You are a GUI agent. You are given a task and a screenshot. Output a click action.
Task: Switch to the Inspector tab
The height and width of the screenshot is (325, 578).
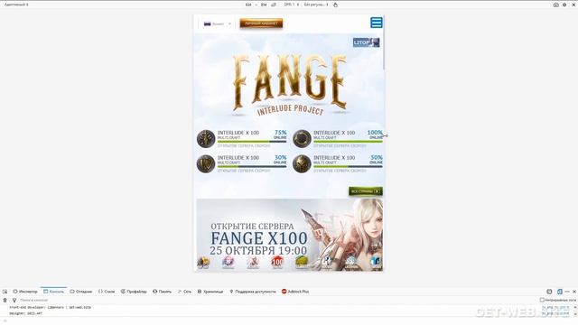(x=25, y=292)
